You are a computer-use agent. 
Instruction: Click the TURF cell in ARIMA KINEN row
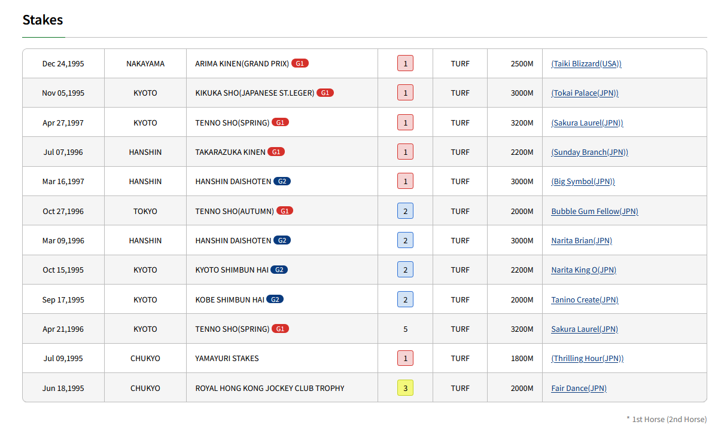(460, 63)
